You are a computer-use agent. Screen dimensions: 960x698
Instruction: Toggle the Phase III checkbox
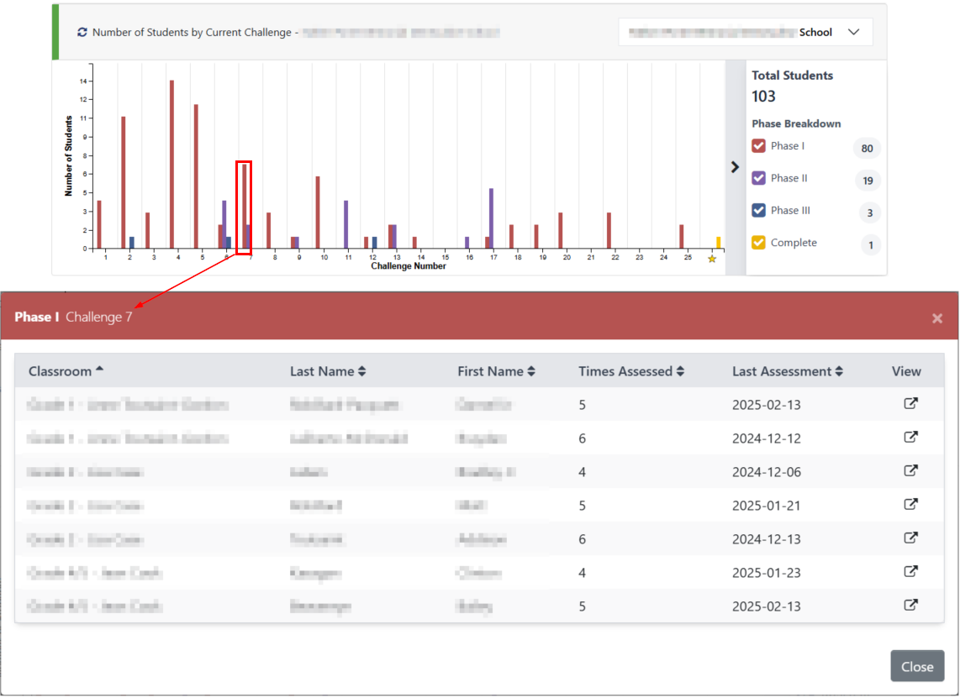click(758, 211)
